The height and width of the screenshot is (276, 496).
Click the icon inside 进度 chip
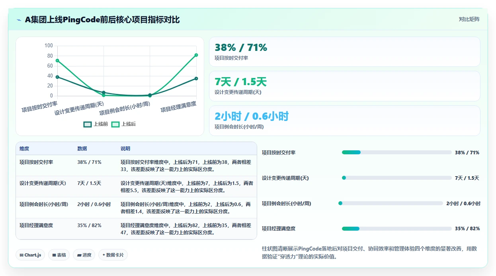[x=79, y=255]
